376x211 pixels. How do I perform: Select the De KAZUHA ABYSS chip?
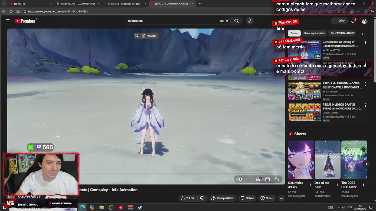[x=343, y=33]
